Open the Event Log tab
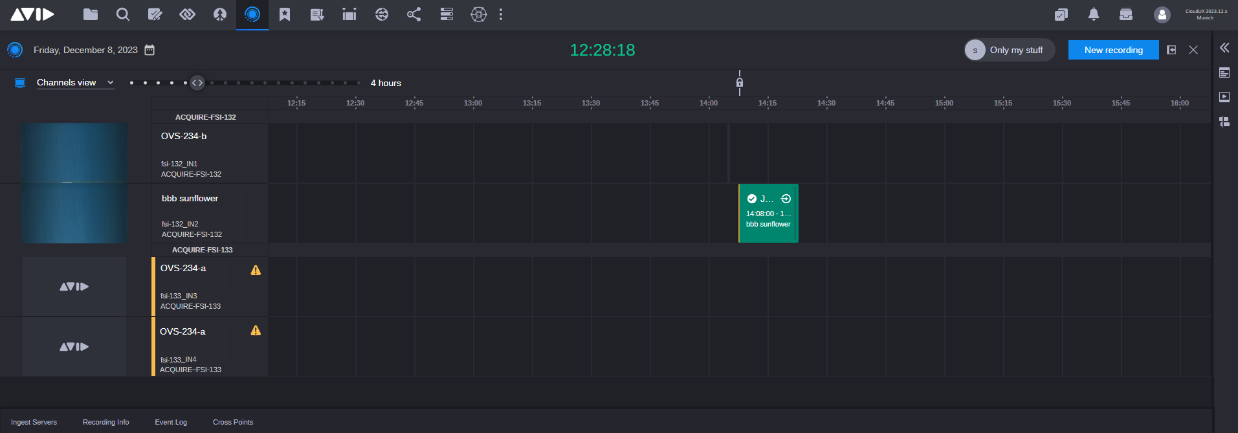The height and width of the screenshot is (433, 1238). [x=171, y=422]
